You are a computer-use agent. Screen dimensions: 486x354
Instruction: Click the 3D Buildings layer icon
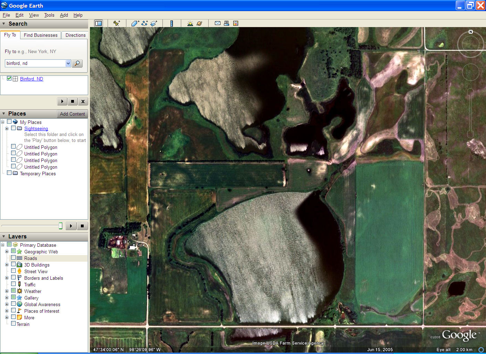[19, 265]
